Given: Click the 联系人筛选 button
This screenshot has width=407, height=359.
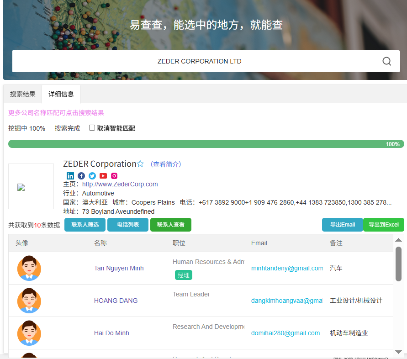Looking at the screenshot, I should 85,225.
